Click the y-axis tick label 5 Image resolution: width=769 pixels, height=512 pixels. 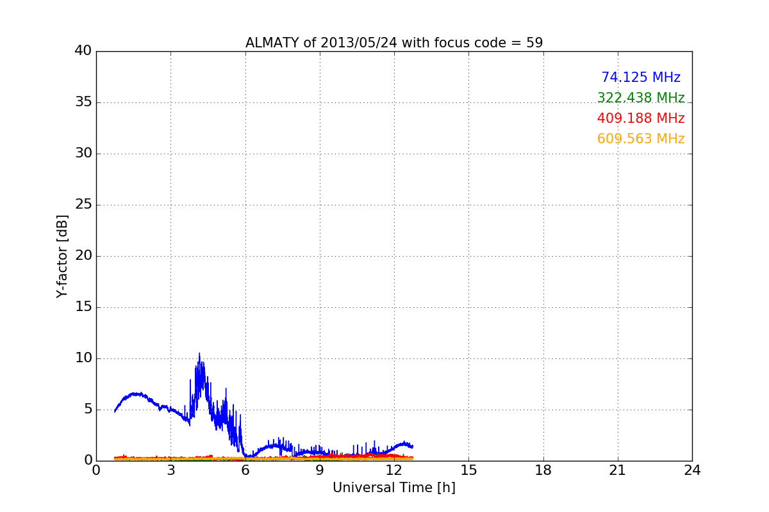pos(88,410)
